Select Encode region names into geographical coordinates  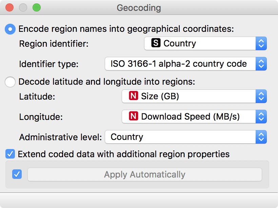coord(10,29)
